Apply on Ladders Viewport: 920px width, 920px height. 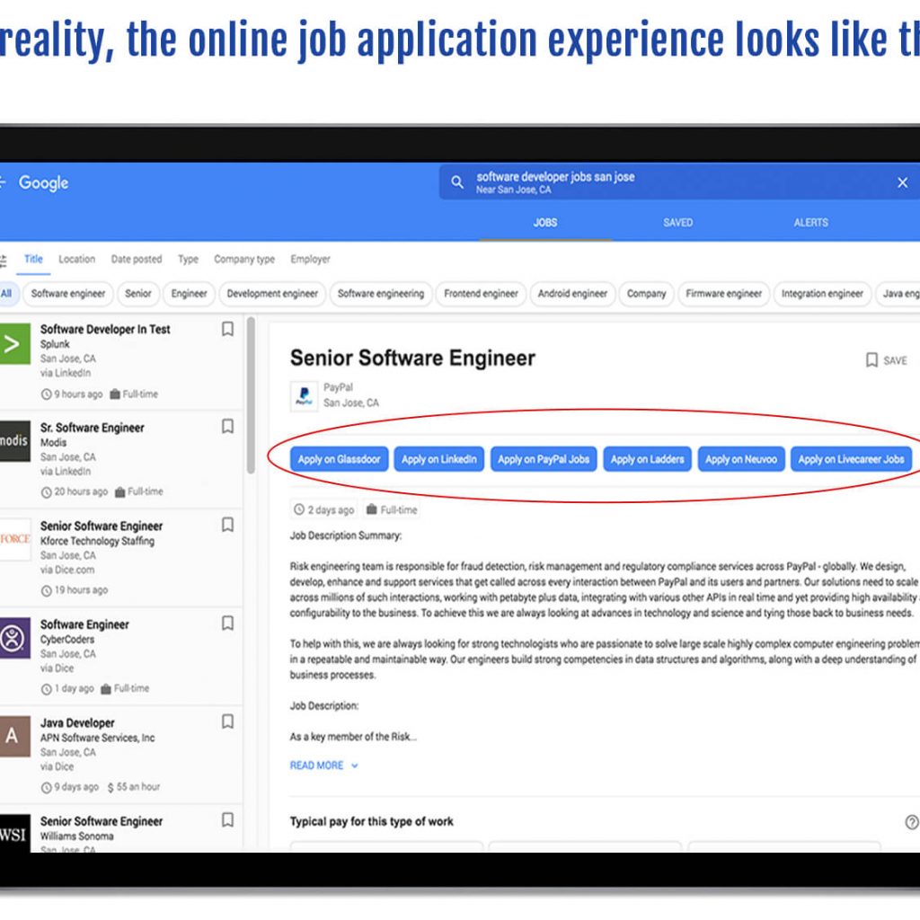pyautogui.click(x=647, y=459)
